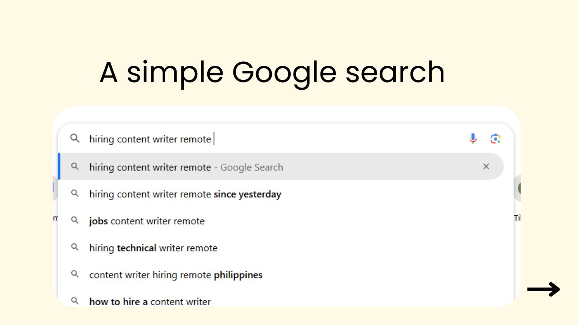Click the magnifier icon in search box
The image size is (578, 325).
[x=75, y=139]
